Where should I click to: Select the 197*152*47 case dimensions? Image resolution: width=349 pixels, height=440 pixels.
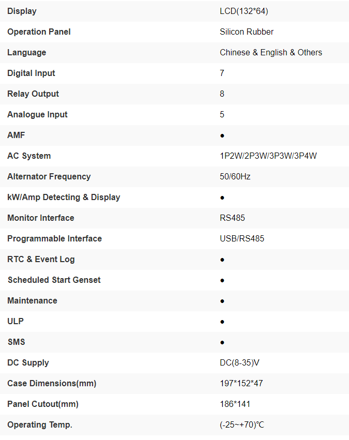click(242, 383)
